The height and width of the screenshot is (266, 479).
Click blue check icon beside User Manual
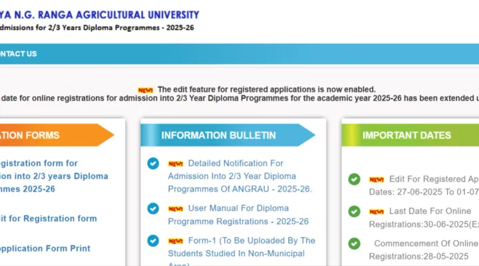pyautogui.click(x=153, y=209)
